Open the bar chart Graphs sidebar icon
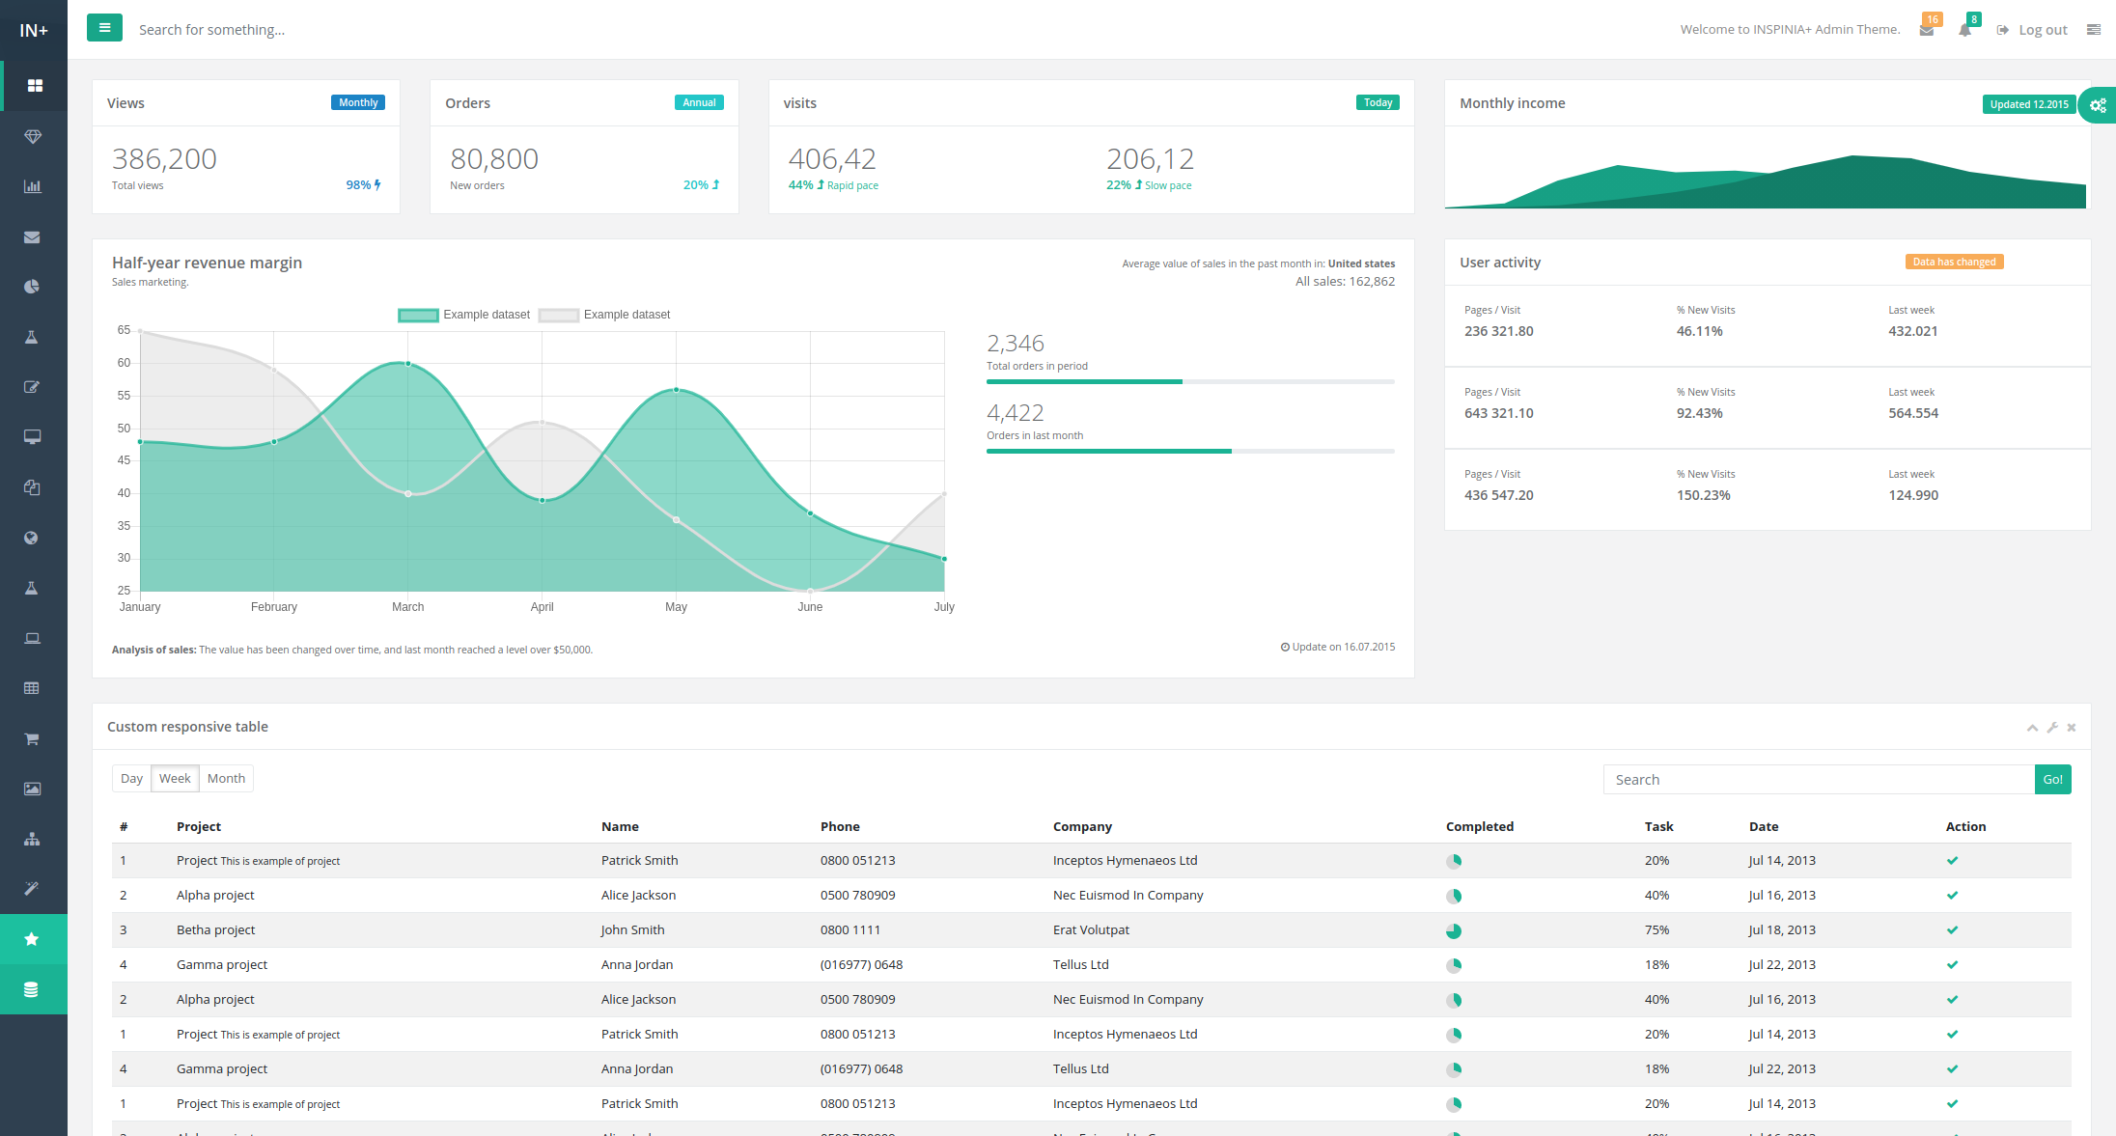 pos(33,186)
